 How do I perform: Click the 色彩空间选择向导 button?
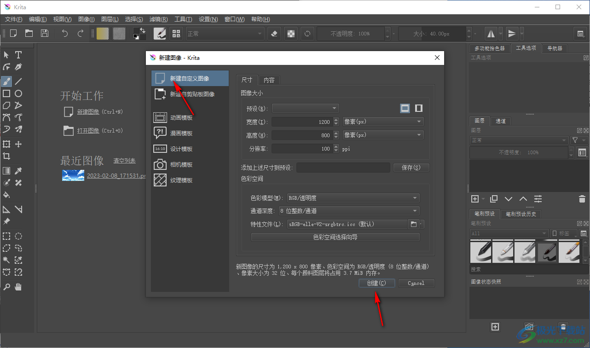click(x=335, y=237)
